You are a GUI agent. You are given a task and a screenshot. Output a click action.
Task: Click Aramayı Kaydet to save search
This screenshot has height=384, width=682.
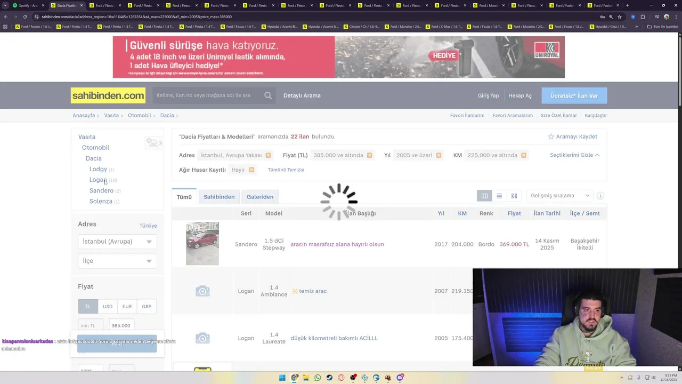[x=572, y=137]
